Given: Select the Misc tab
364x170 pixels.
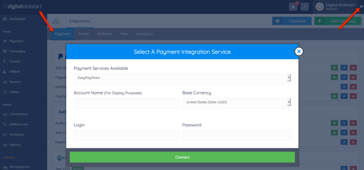Looking at the screenshot, I should click(124, 34).
